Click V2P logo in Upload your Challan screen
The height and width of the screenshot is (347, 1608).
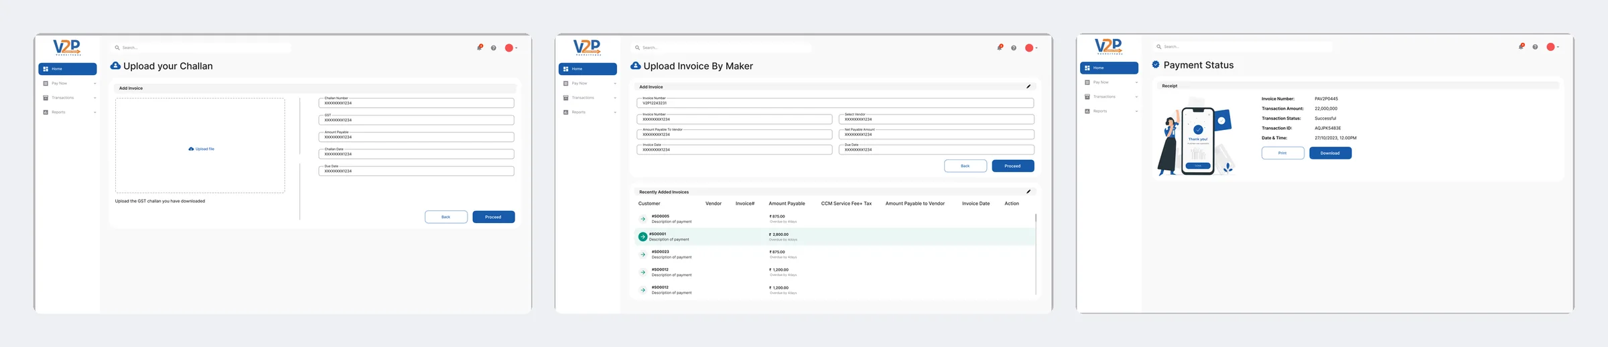(67, 47)
